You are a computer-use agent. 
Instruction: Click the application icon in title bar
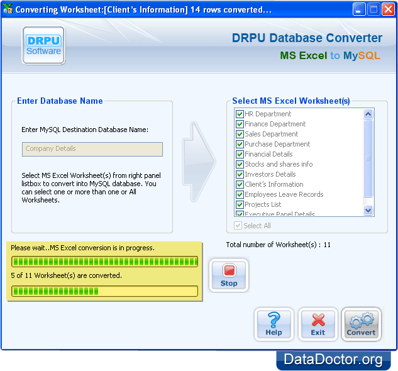tap(8, 9)
